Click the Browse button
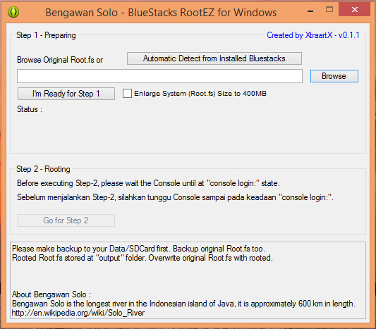Screen dimensions: 376x329 (x=334, y=76)
